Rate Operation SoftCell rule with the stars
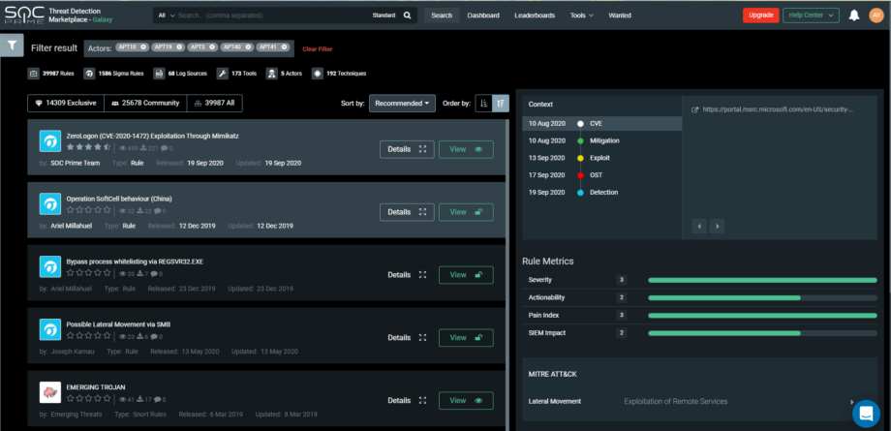 click(89, 210)
